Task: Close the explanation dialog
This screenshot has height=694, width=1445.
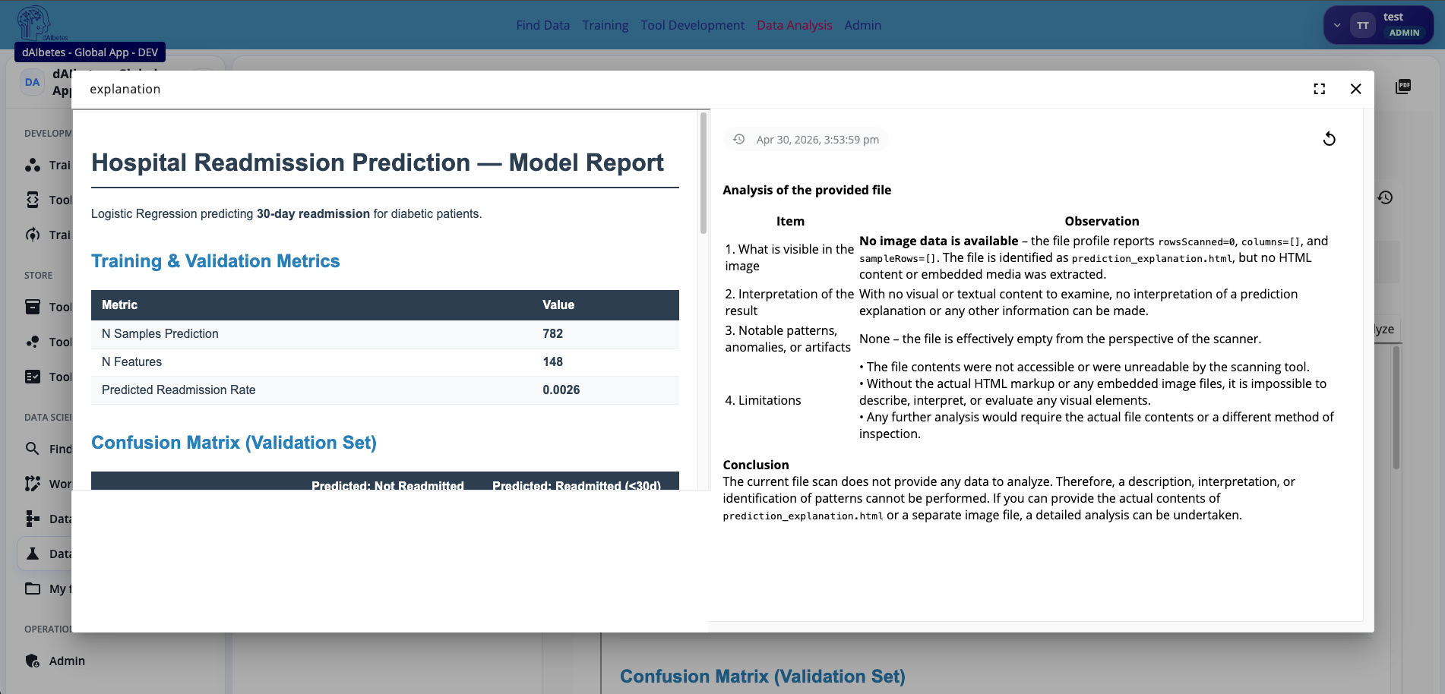Action: coord(1355,89)
